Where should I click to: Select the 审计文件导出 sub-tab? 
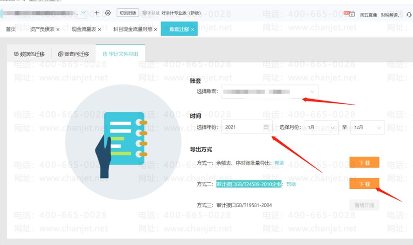[x=120, y=54]
